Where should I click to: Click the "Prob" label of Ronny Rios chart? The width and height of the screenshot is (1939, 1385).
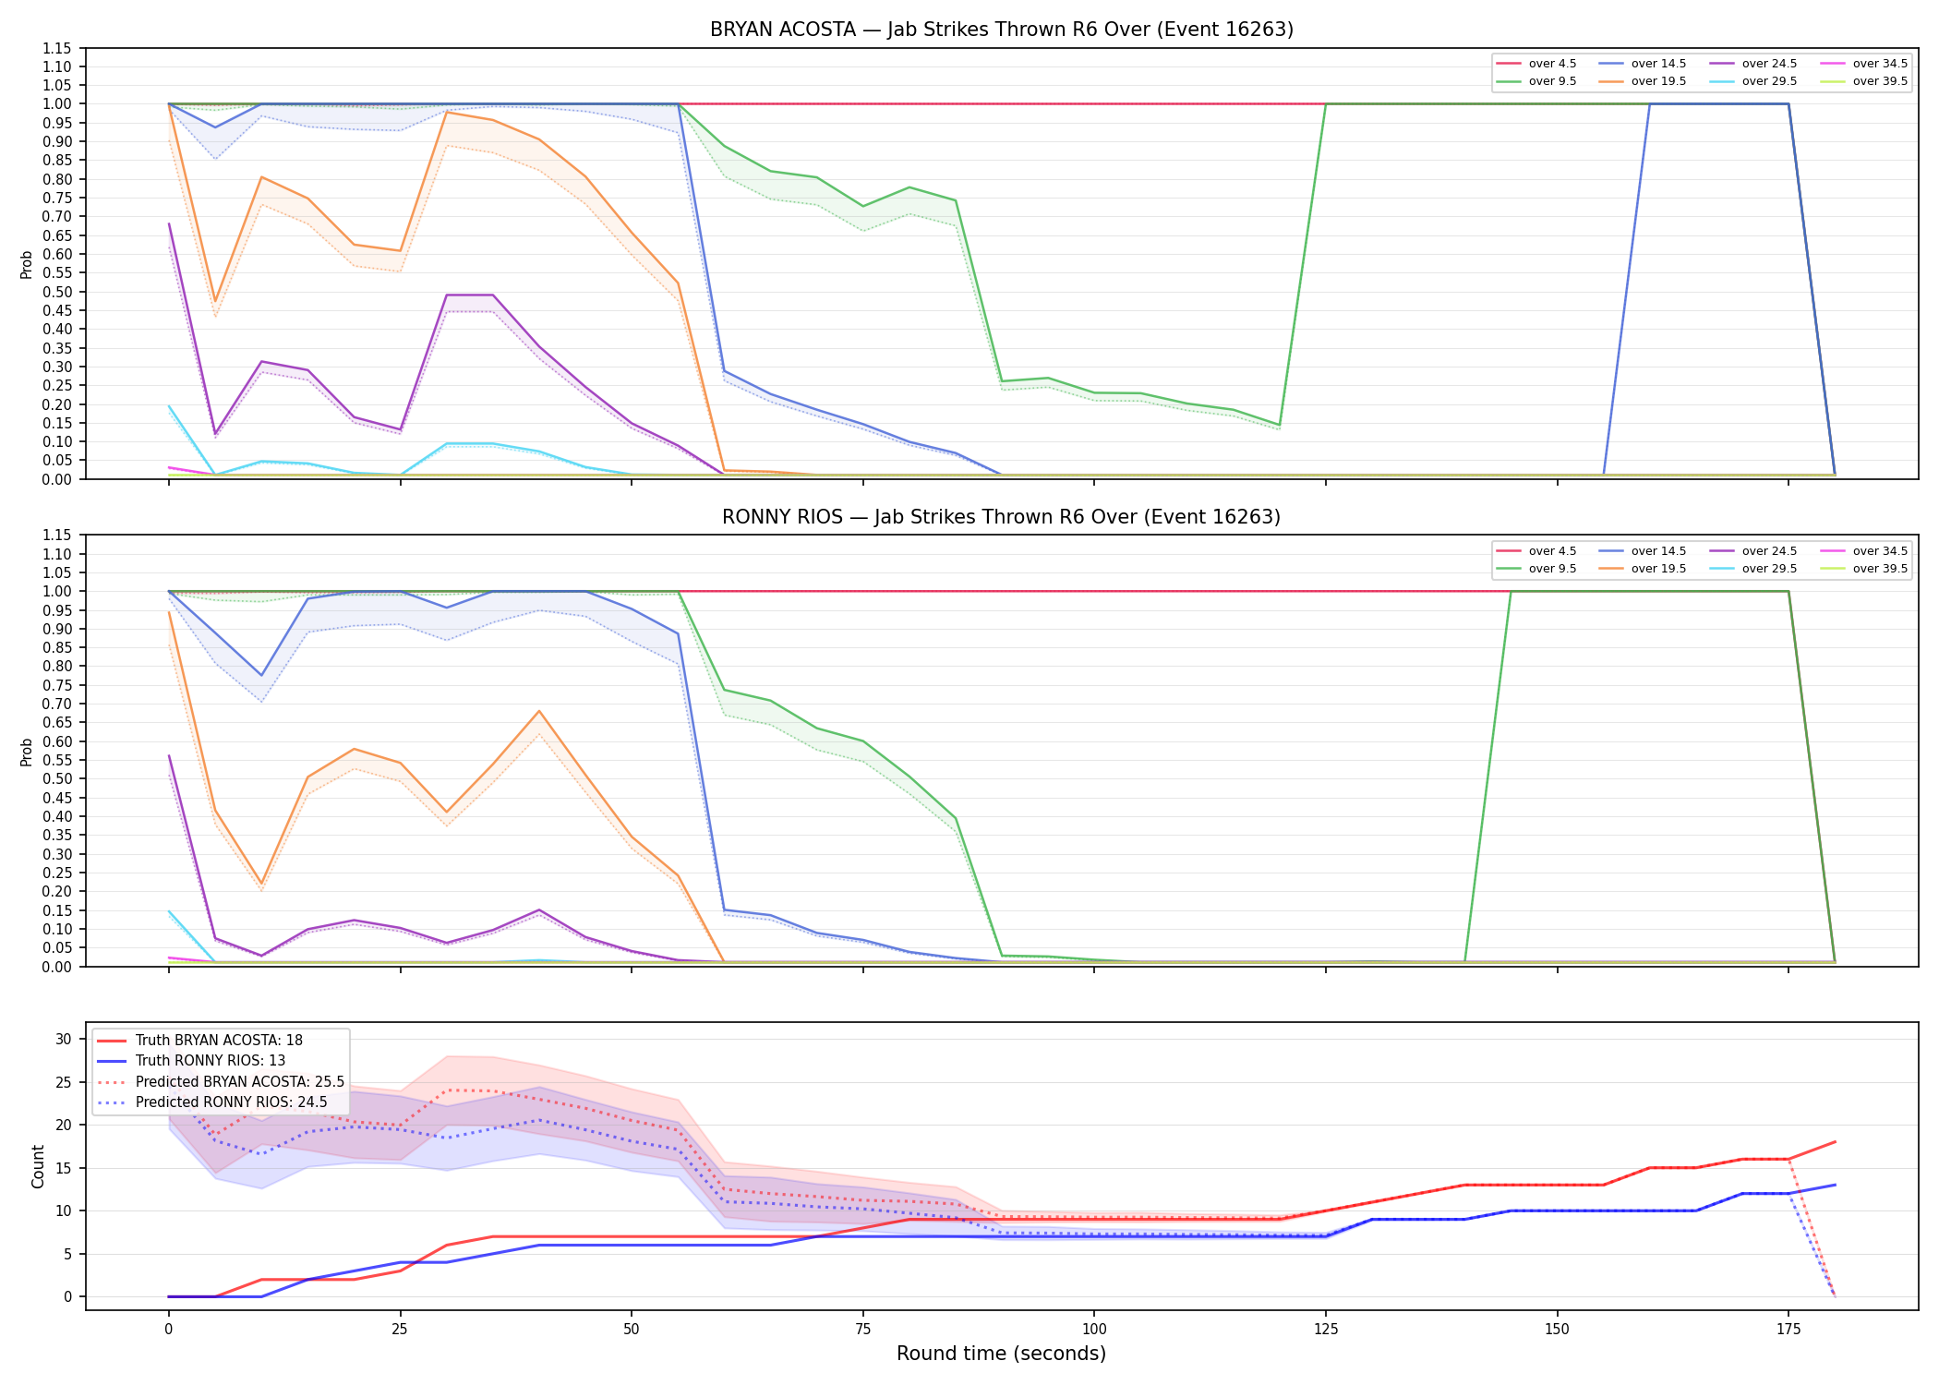pyautogui.click(x=27, y=752)
